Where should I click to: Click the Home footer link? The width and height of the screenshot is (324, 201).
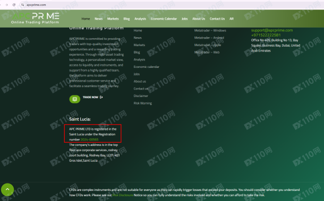point(138,31)
